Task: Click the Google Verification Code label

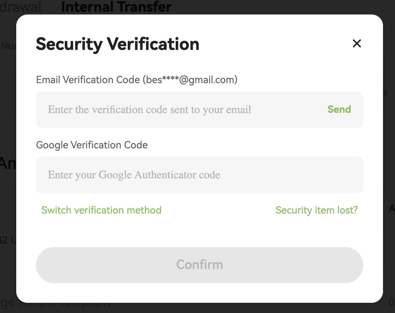Action: pos(92,145)
